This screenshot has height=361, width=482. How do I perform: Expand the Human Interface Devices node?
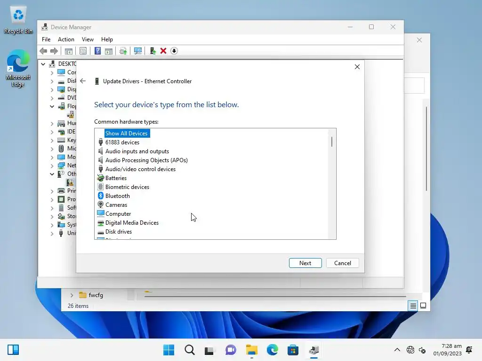[52, 123]
